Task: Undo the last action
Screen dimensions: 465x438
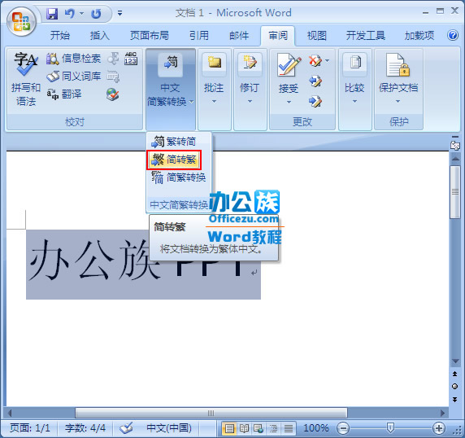Action: 70,13
